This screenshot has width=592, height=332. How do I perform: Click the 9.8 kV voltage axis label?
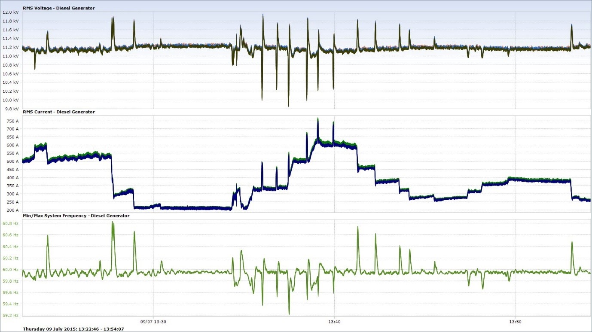12,109
